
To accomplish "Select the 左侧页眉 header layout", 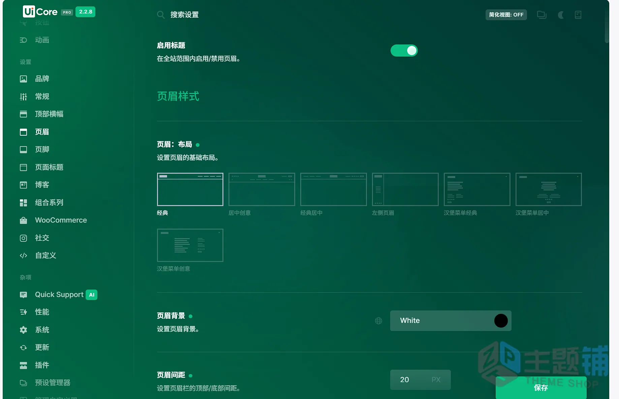I will pyautogui.click(x=405, y=189).
